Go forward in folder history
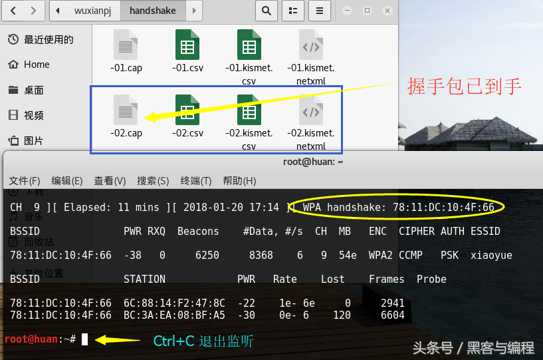 click(34, 11)
